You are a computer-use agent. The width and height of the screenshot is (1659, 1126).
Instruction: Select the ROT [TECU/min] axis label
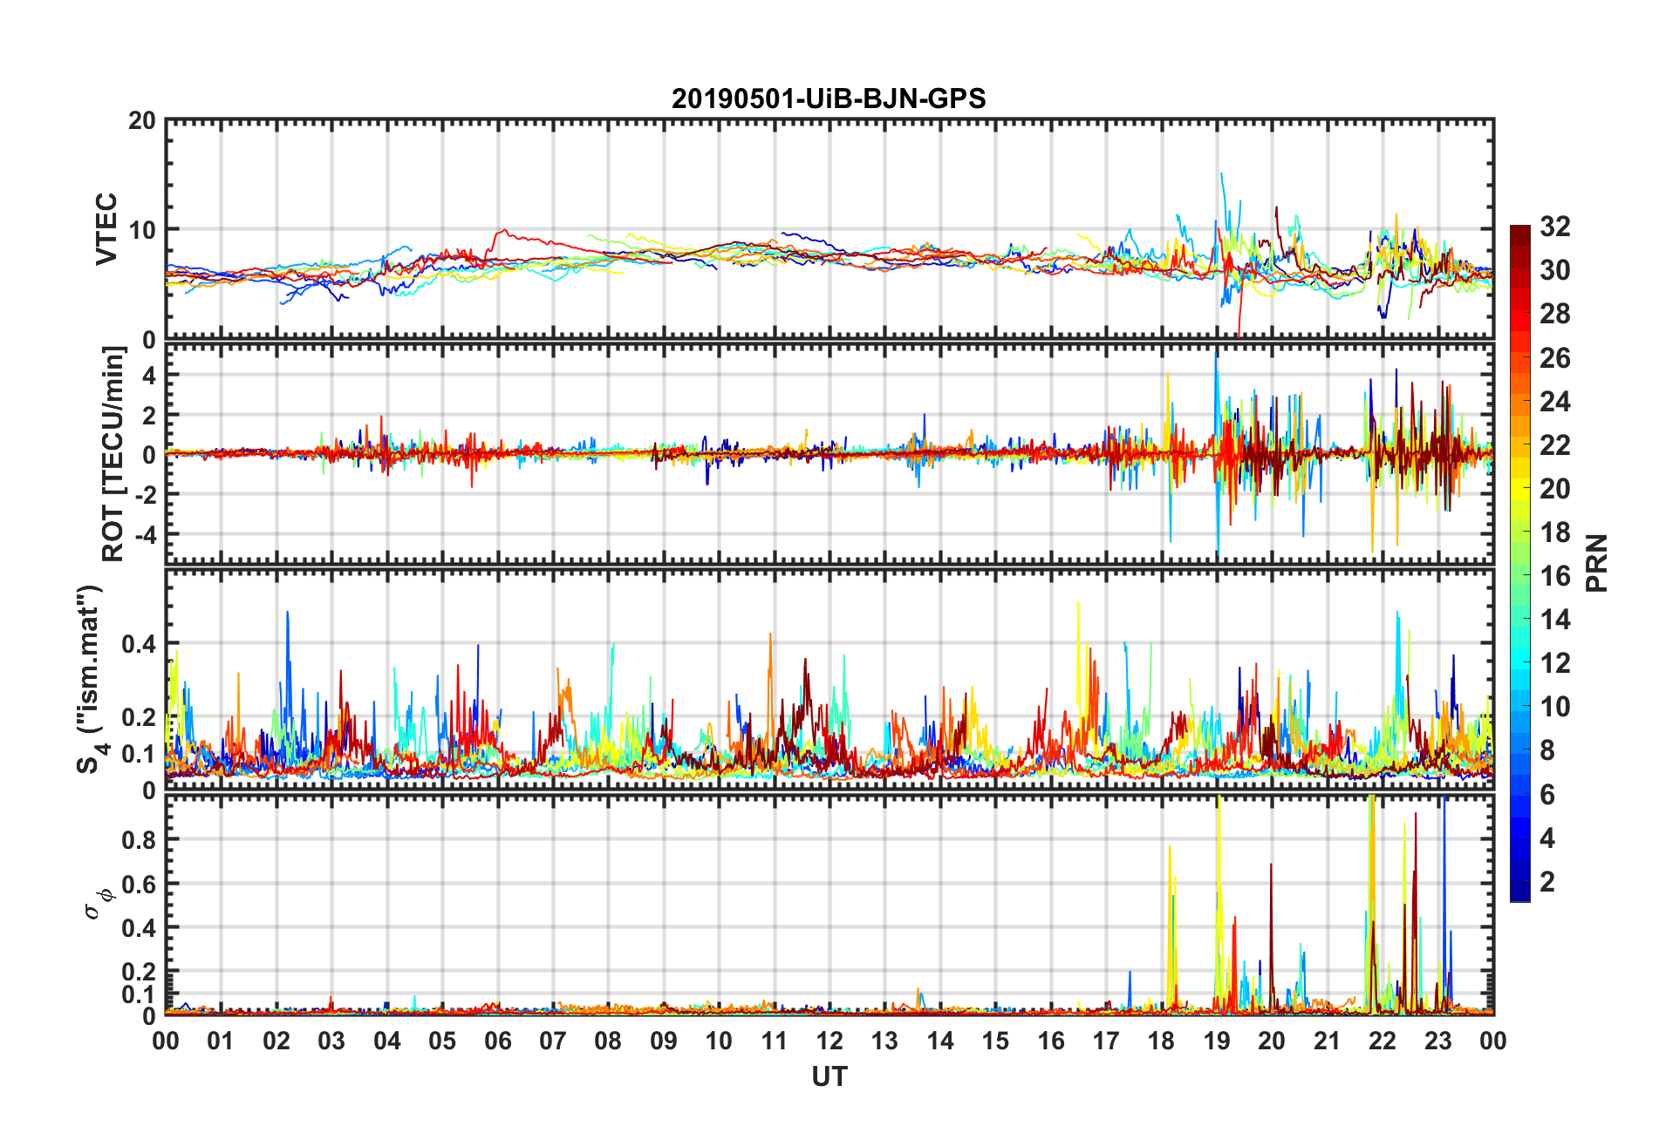[113, 454]
